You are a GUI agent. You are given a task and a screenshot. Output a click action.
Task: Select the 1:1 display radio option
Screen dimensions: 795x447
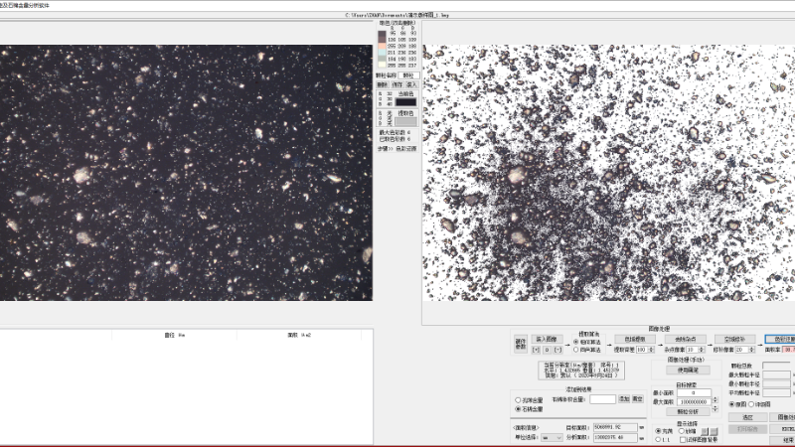click(x=659, y=438)
